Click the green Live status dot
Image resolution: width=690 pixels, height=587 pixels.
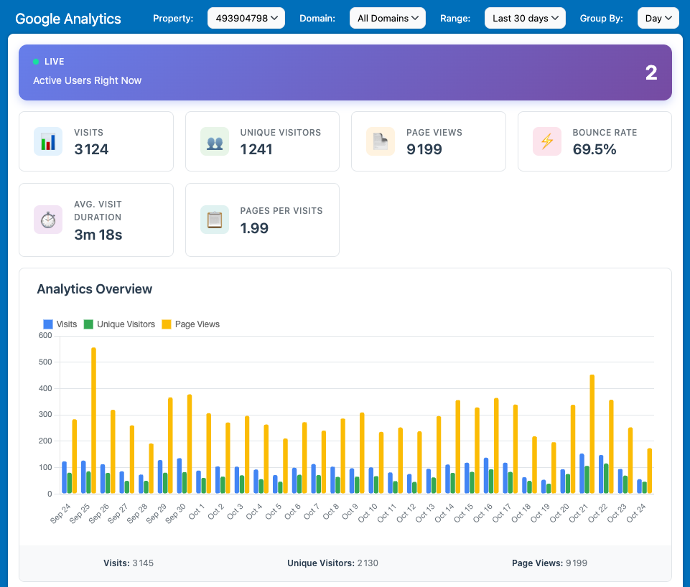[x=36, y=62]
